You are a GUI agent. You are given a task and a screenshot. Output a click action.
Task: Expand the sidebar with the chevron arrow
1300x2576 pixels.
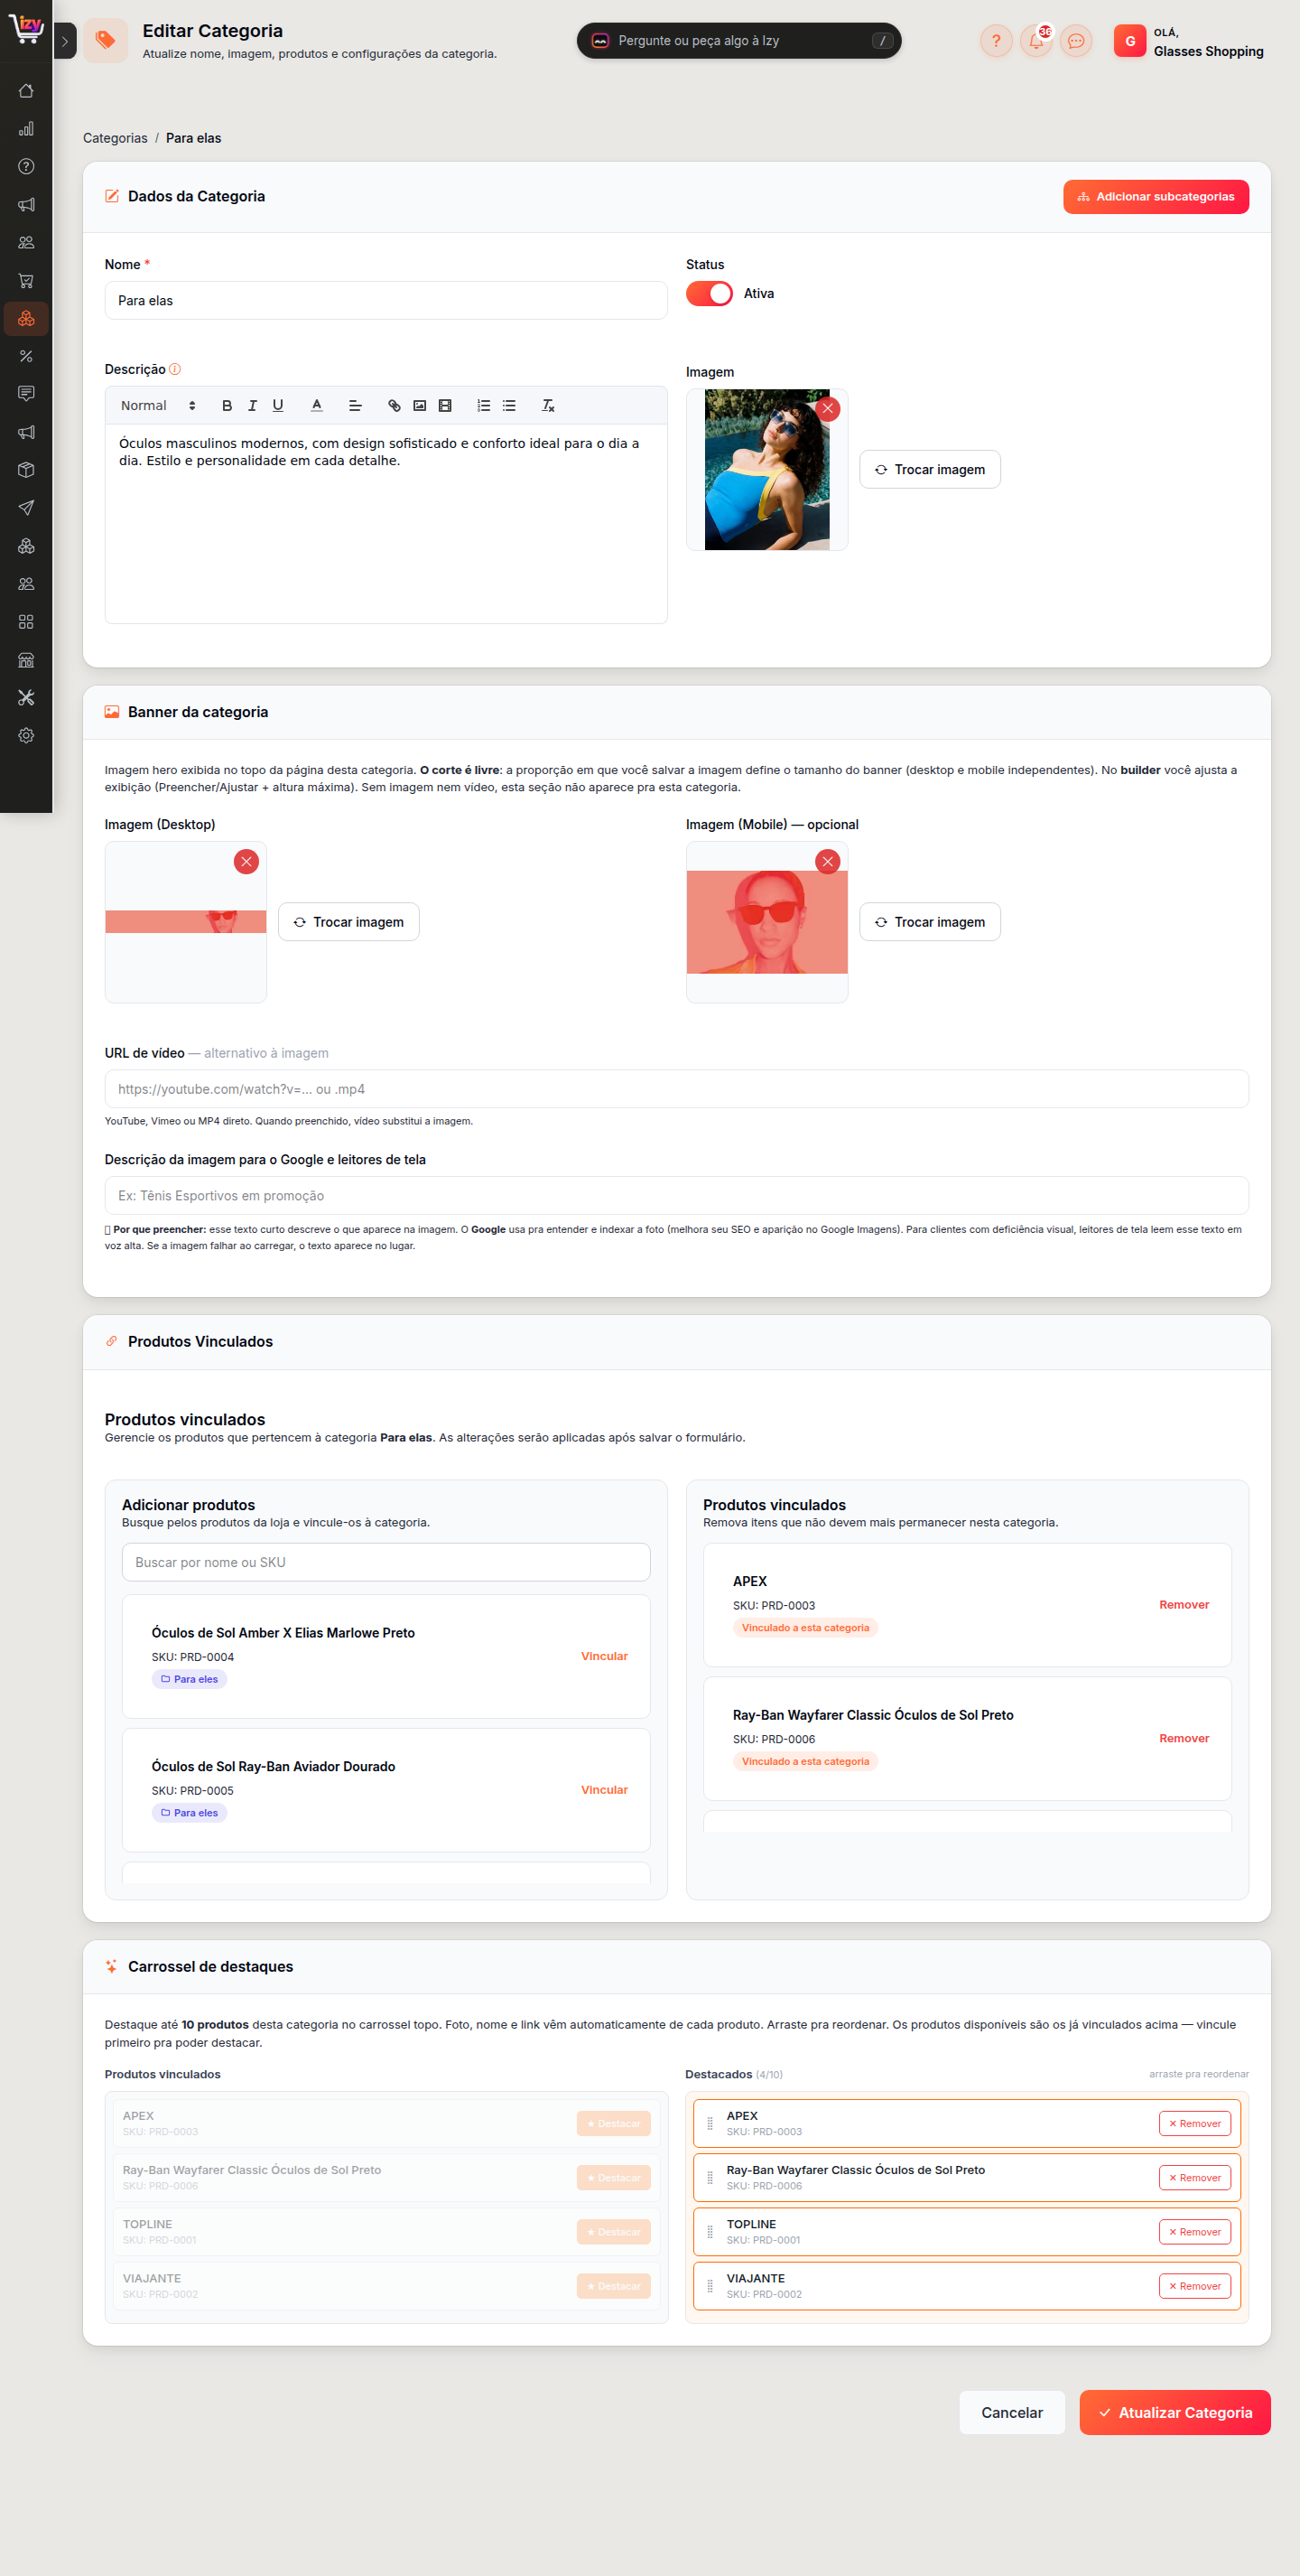pyautogui.click(x=65, y=41)
